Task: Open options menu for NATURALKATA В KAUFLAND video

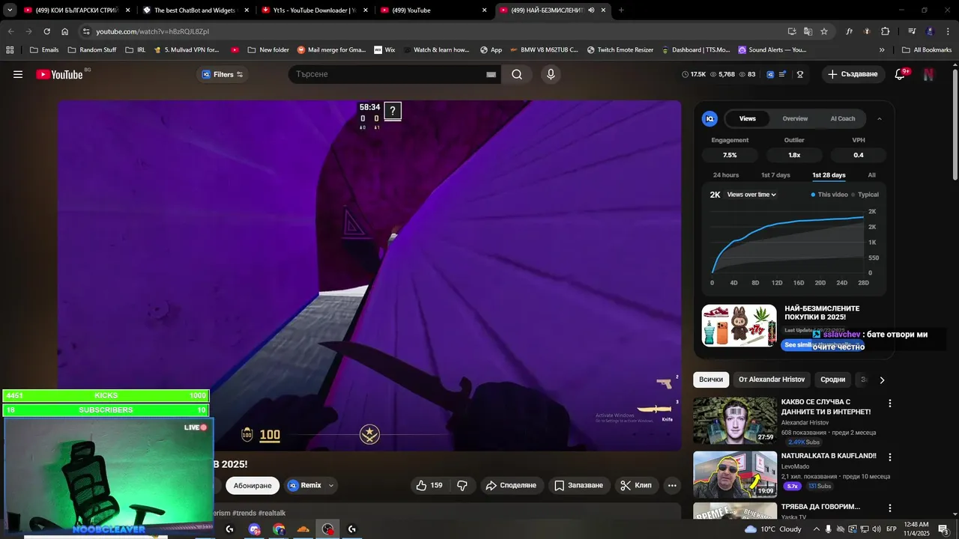Action: pyautogui.click(x=890, y=457)
